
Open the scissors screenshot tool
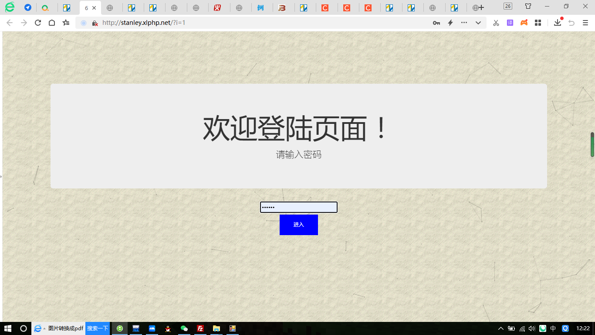(x=496, y=23)
